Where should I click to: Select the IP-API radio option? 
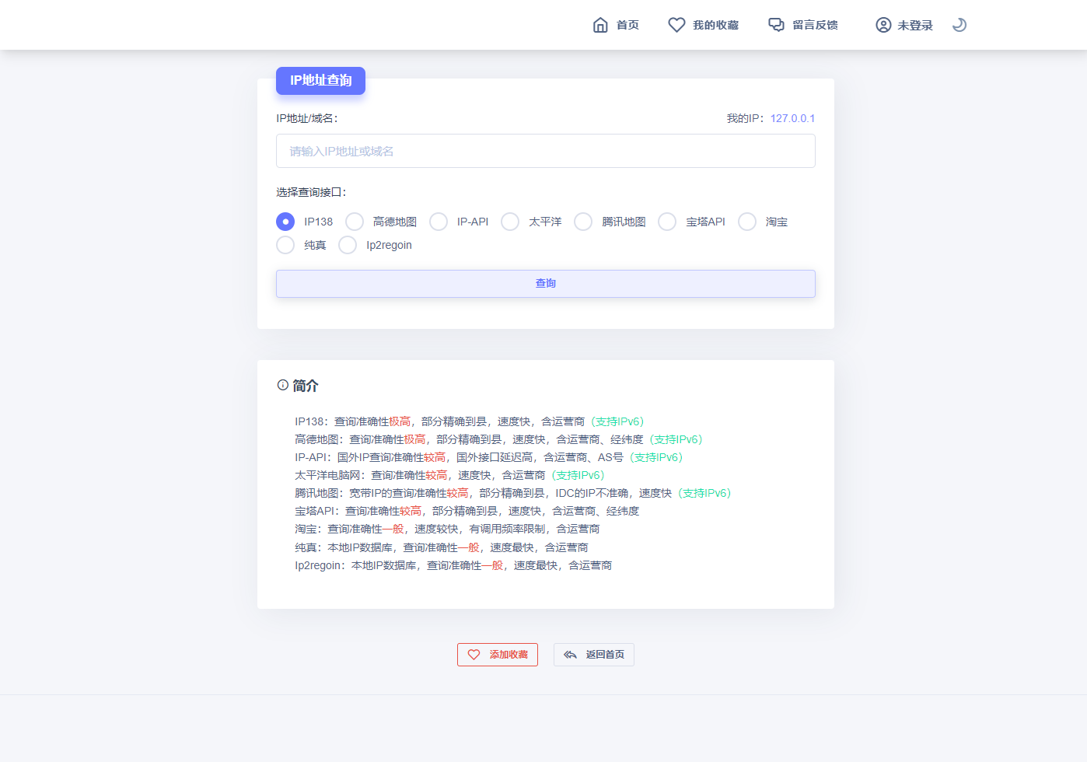[x=439, y=222]
